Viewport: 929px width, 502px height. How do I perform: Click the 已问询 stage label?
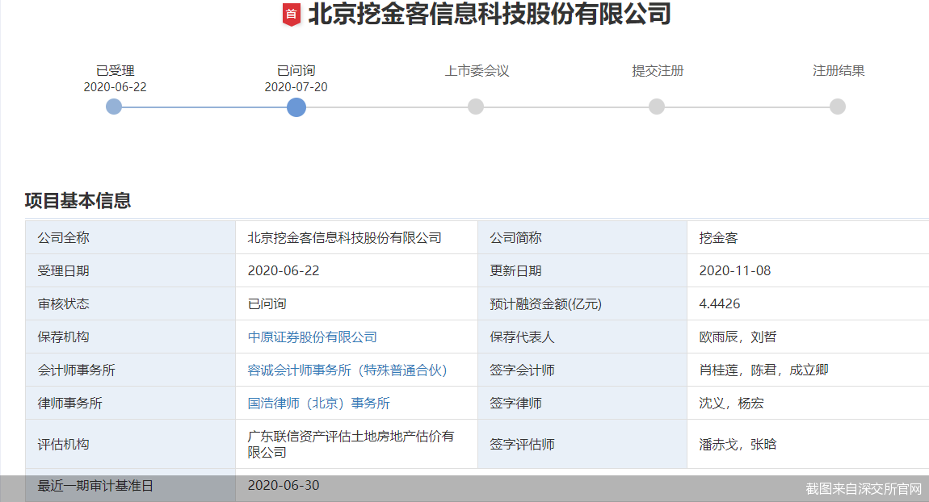point(296,71)
